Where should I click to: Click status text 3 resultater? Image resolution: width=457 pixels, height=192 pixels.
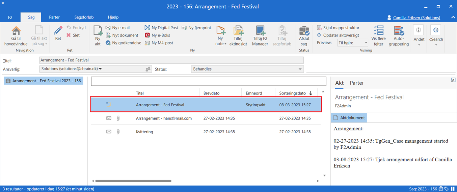[48, 189]
